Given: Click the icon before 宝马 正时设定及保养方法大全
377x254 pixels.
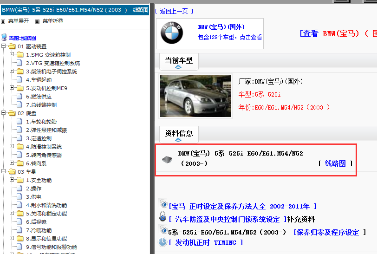Looking at the screenshot, I should 163,204.
